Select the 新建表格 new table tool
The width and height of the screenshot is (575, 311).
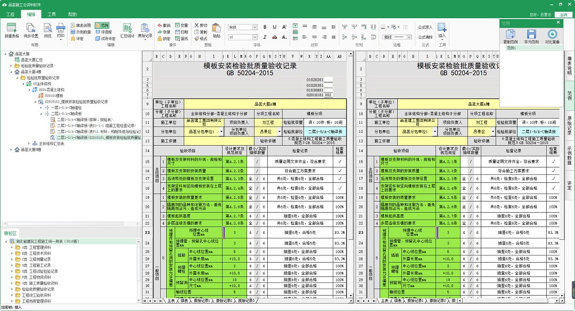click(x=12, y=31)
